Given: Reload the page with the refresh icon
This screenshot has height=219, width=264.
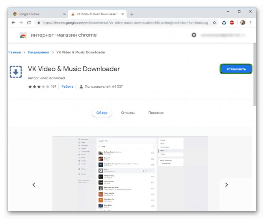Looking at the screenshot, I should (29, 23).
